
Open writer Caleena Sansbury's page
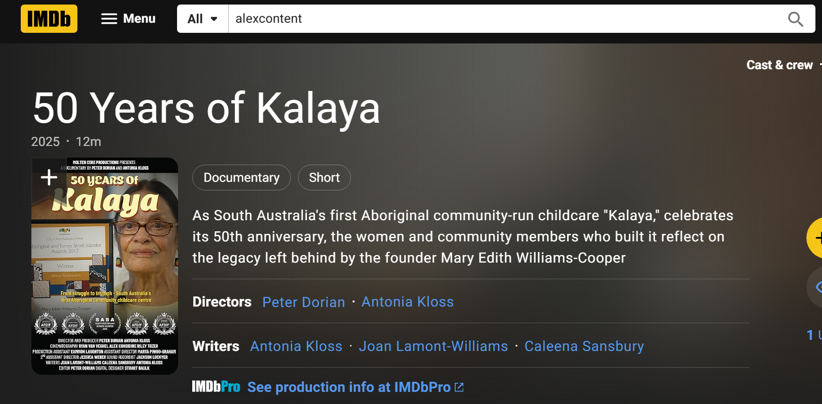[x=584, y=346]
